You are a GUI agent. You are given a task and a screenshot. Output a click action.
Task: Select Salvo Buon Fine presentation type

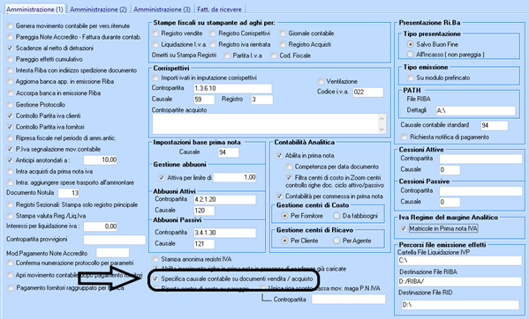pyautogui.click(x=411, y=44)
